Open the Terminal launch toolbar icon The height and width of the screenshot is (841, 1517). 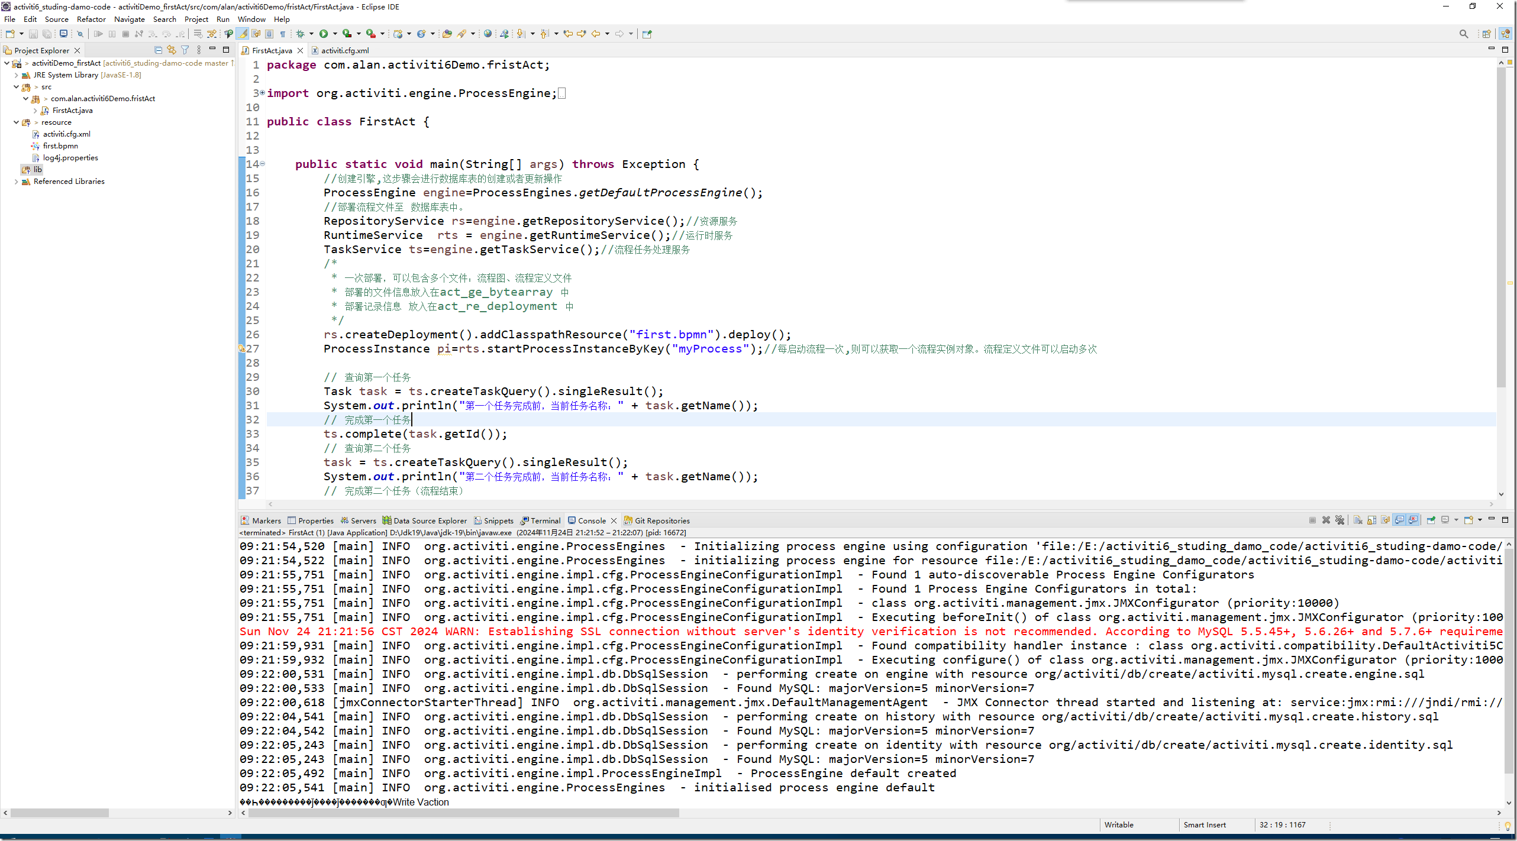63,34
